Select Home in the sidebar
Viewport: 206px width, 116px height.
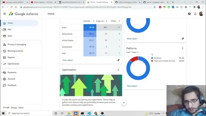[x=19, y=23]
